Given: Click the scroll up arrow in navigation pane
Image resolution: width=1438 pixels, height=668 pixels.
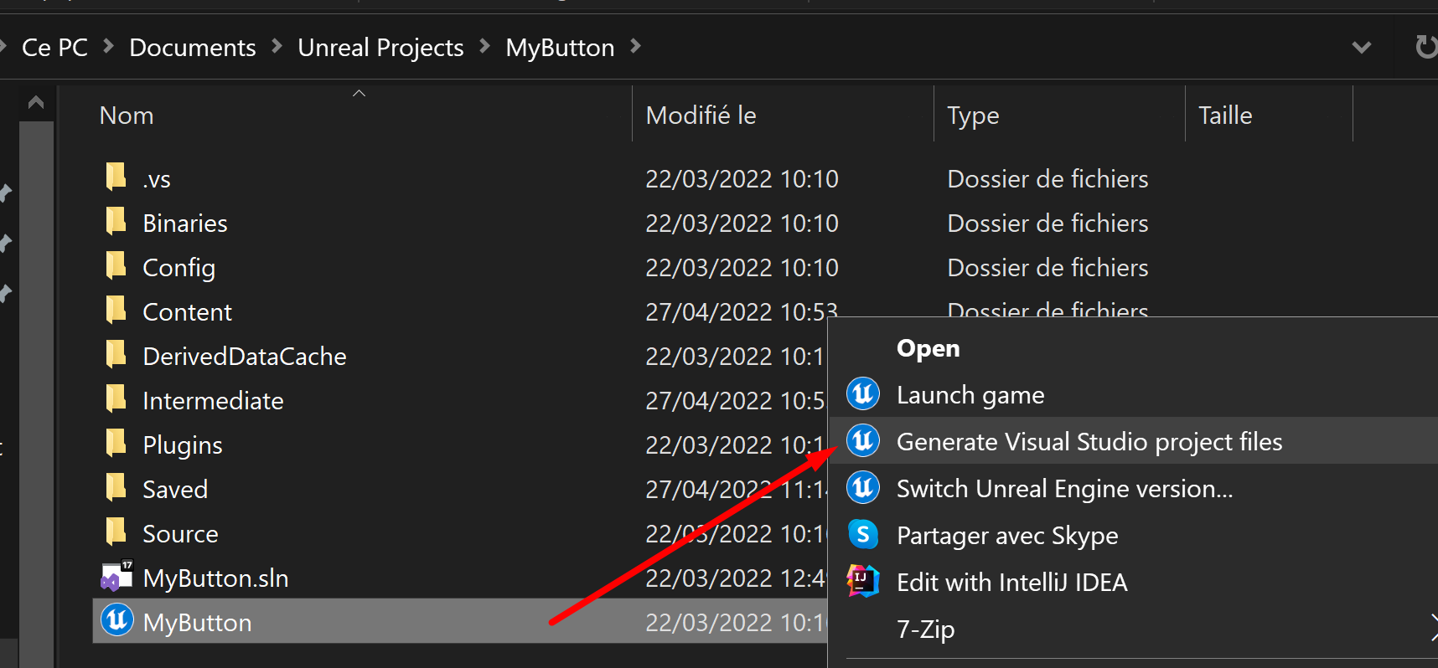Looking at the screenshot, I should click(x=36, y=103).
